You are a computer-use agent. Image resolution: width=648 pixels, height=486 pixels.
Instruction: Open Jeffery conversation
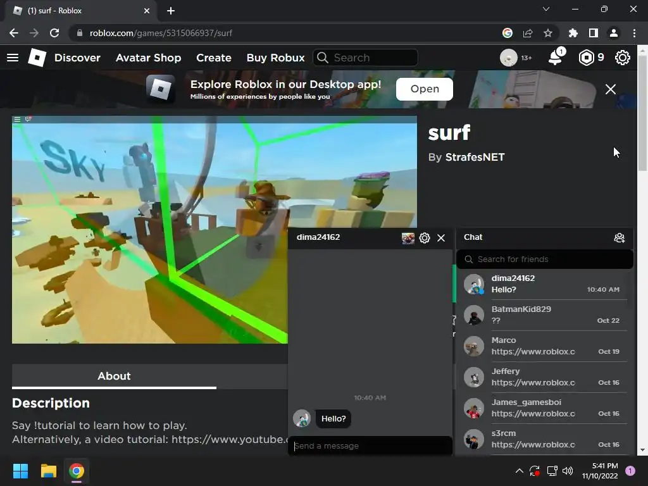(x=544, y=377)
